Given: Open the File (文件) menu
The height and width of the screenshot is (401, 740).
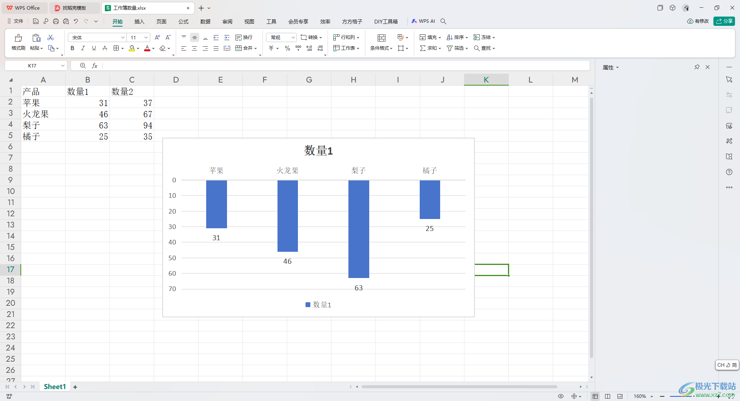Looking at the screenshot, I should click(x=15, y=21).
